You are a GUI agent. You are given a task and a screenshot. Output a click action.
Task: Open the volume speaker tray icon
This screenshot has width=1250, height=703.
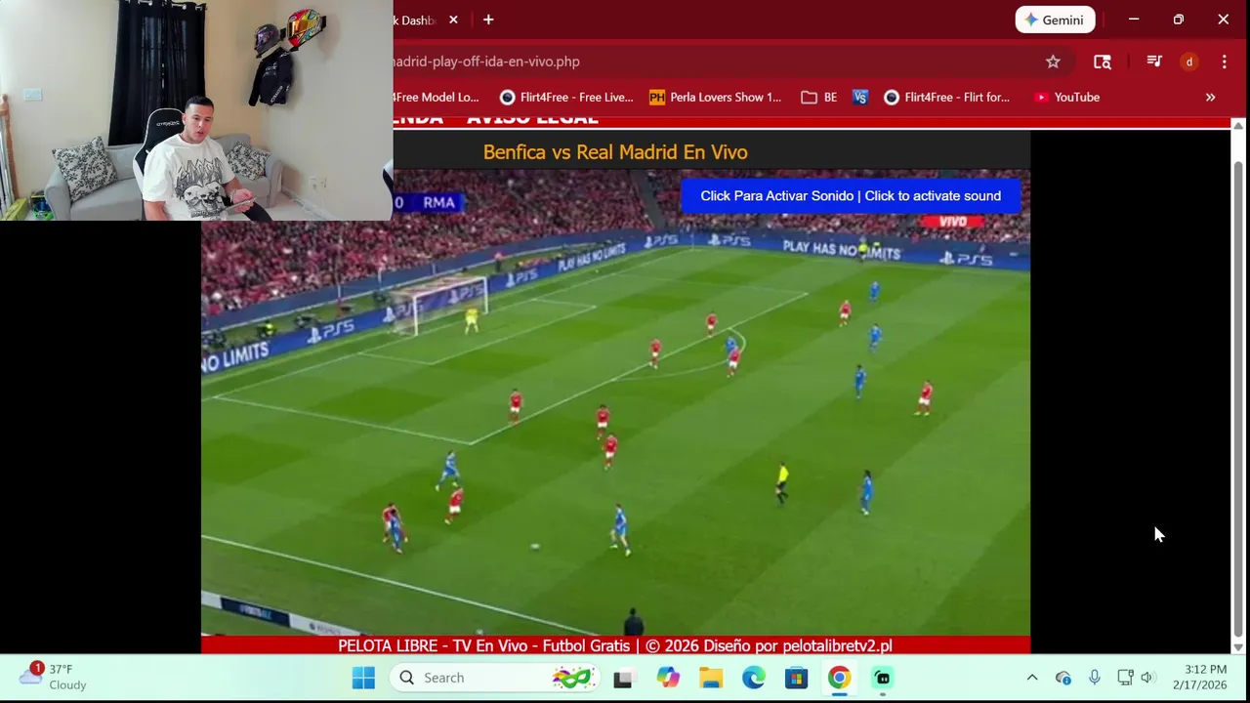coord(1147,678)
